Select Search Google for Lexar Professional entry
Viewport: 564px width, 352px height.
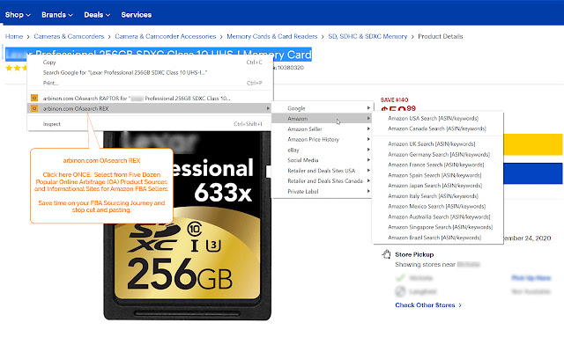tap(150, 72)
